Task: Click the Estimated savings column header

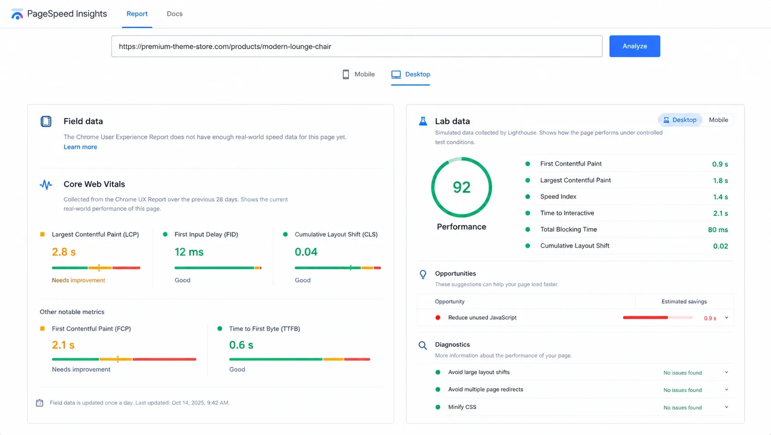Action: [x=684, y=302]
